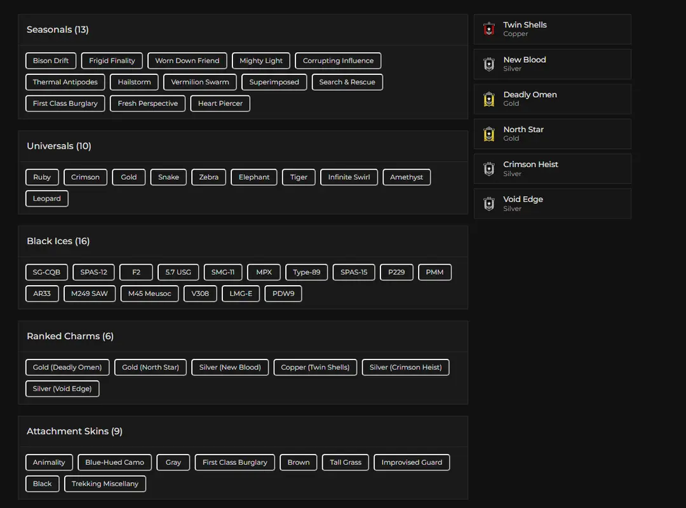Click the Void Edge silver charm icon

pyautogui.click(x=488, y=204)
